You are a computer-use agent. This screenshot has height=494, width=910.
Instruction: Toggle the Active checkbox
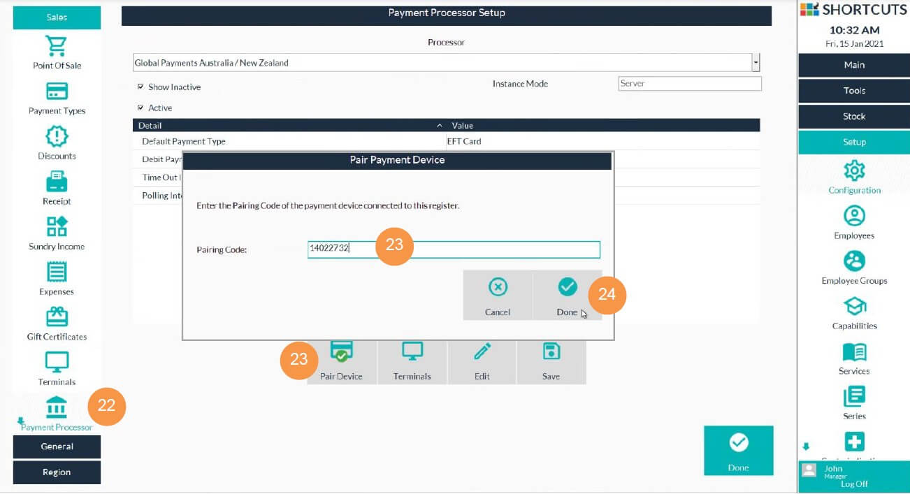click(x=141, y=108)
